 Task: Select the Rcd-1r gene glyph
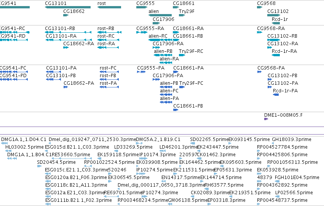coord(276,23)
